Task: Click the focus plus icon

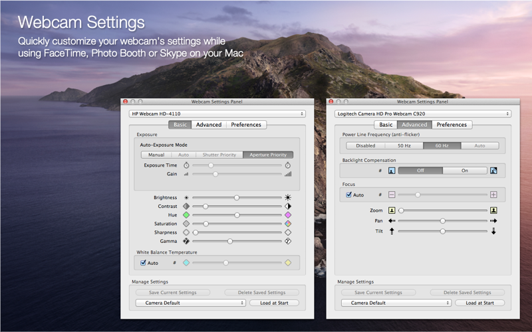Action: tap(493, 195)
